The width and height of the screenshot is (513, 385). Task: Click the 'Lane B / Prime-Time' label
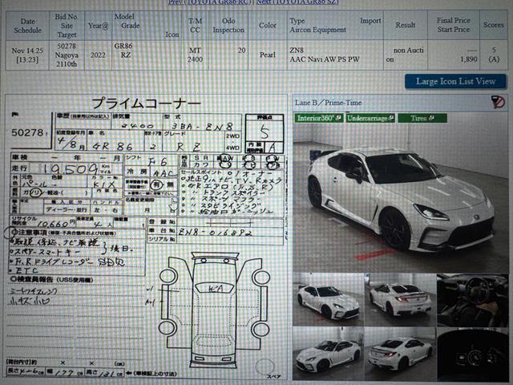(328, 103)
